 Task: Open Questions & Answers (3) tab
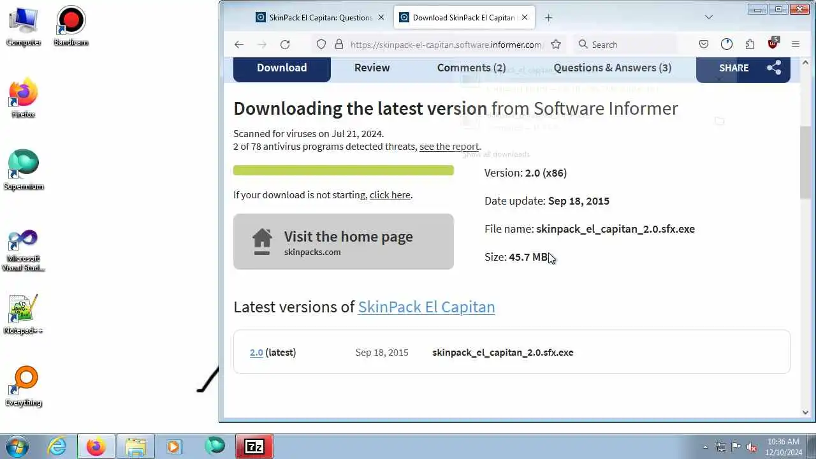pos(613,68)
